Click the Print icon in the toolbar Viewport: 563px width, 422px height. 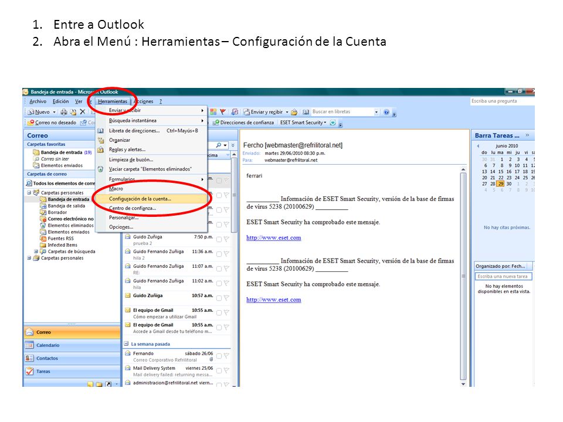[64, 112]
